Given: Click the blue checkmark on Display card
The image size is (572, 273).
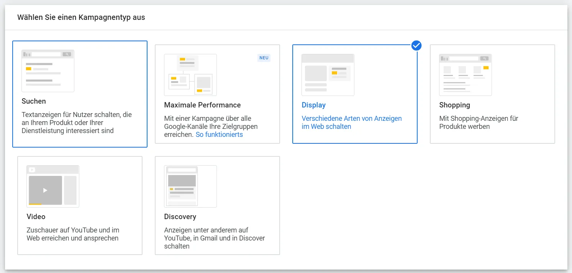Looking at the screenshot, I should pos(416,45).
